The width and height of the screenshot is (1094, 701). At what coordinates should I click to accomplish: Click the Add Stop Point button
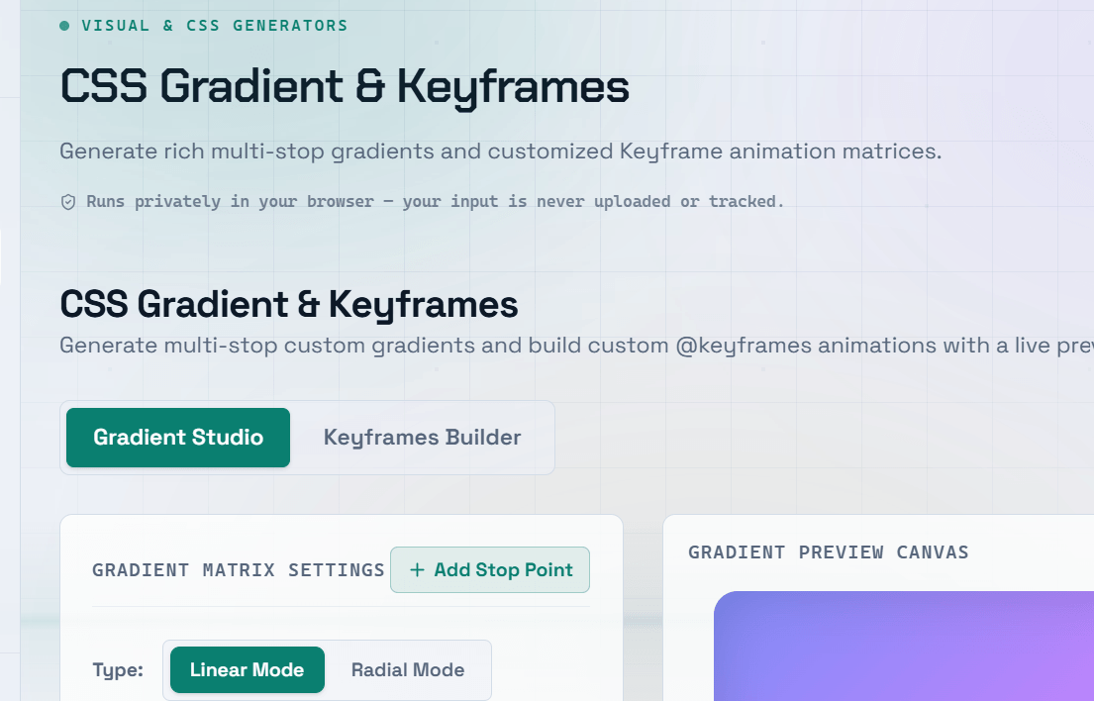pos(490,570)
